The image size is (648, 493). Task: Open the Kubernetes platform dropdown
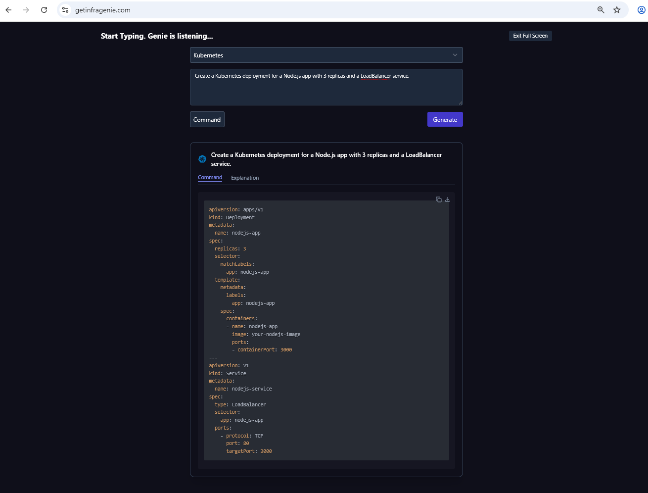tap(326, 55)
